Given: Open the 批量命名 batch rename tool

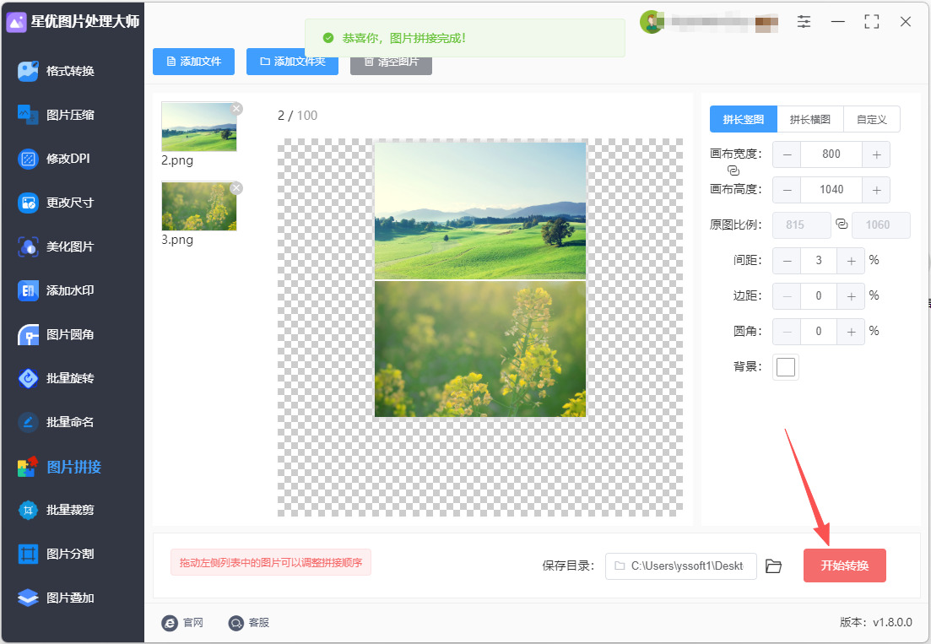Looking at the screenshot, I should point(57,422).
